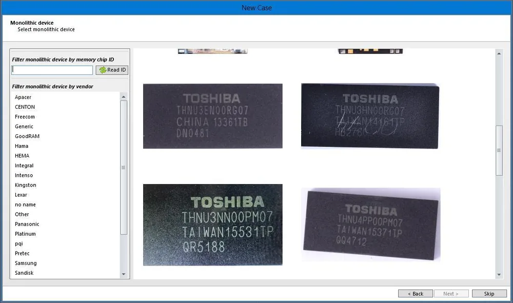Viewport: 513px width, 303px height.
Task: Select Apacer in vendor list
Action: [23, 97]
